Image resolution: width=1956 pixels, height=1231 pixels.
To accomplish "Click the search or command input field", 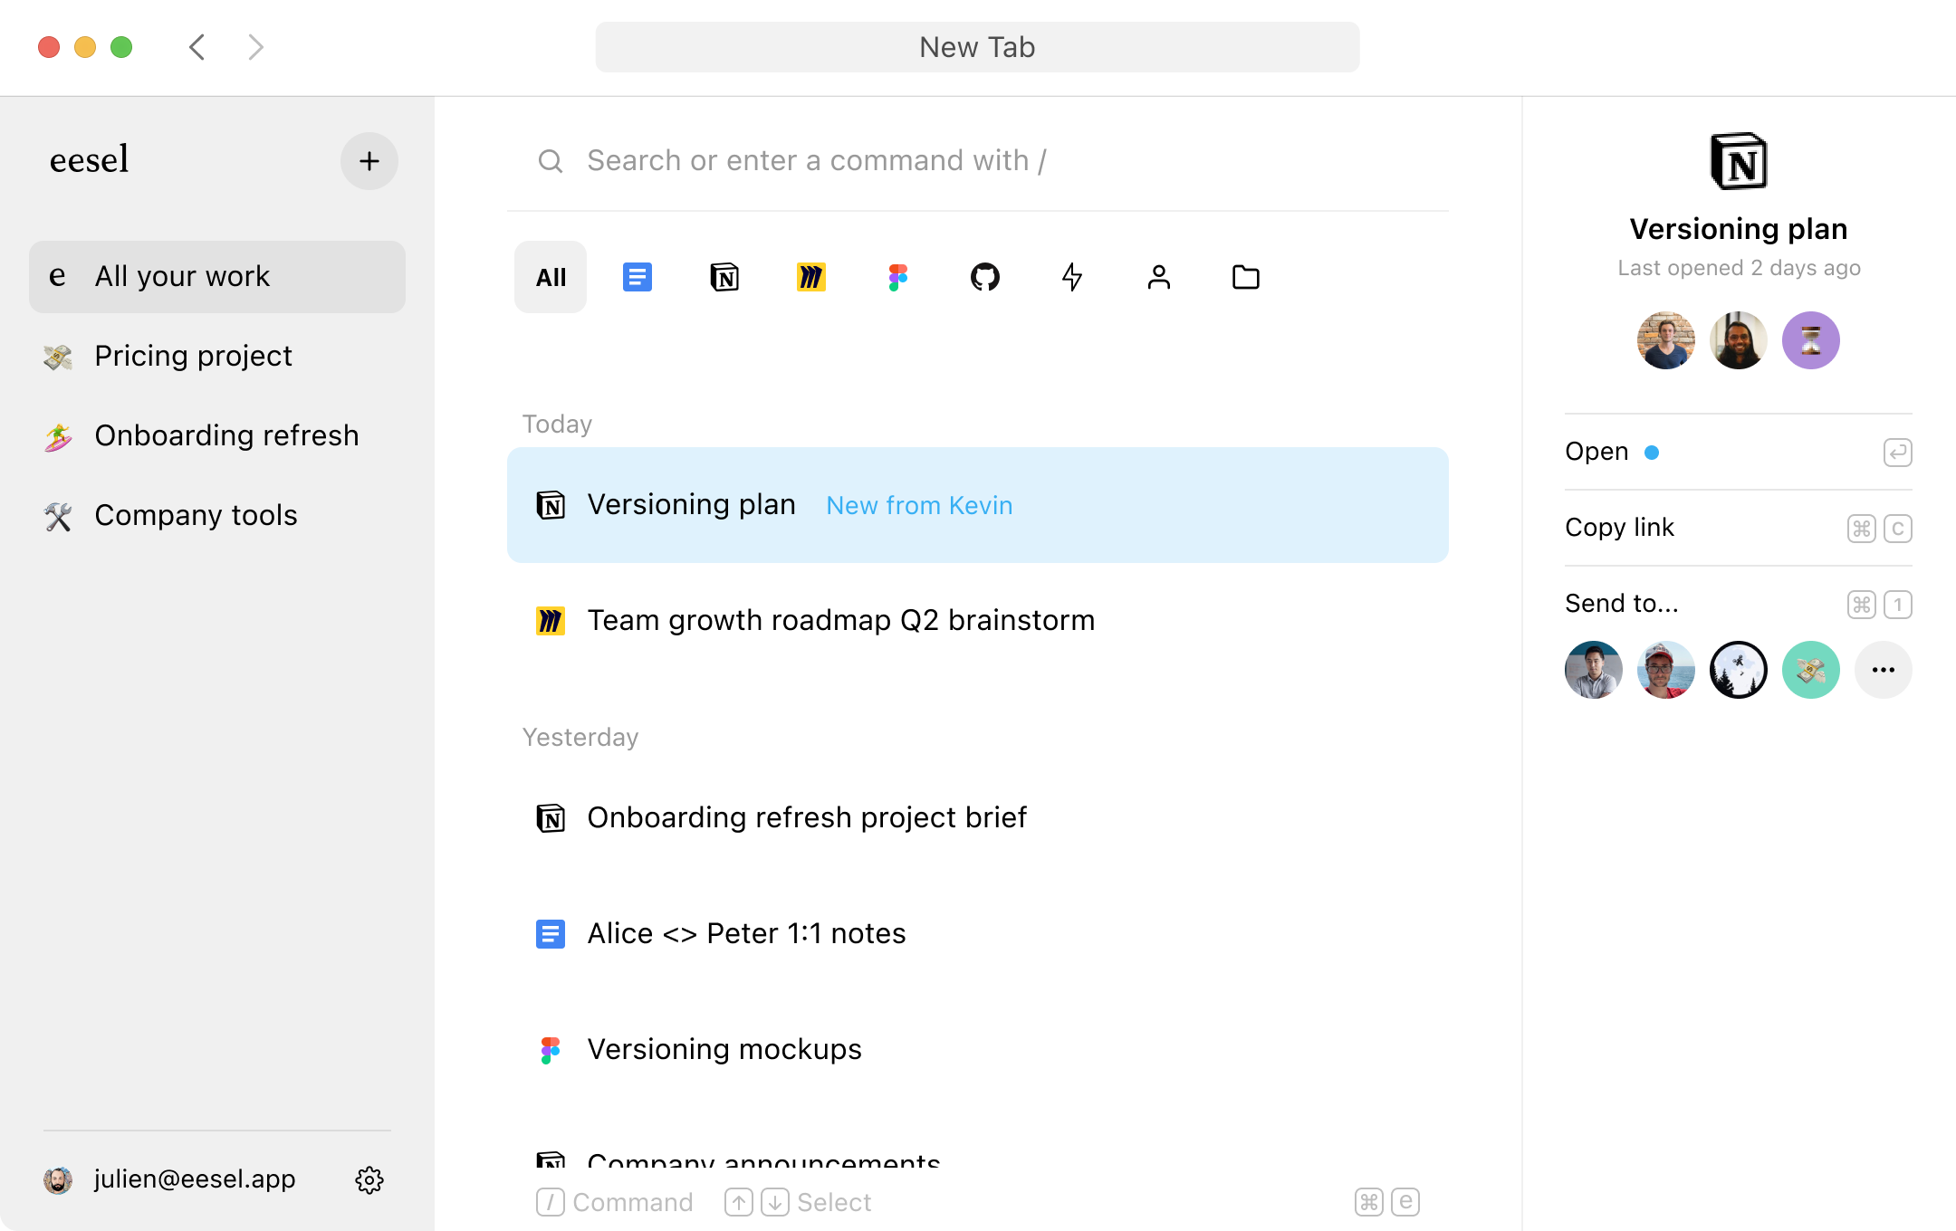I will coord(978,161).
